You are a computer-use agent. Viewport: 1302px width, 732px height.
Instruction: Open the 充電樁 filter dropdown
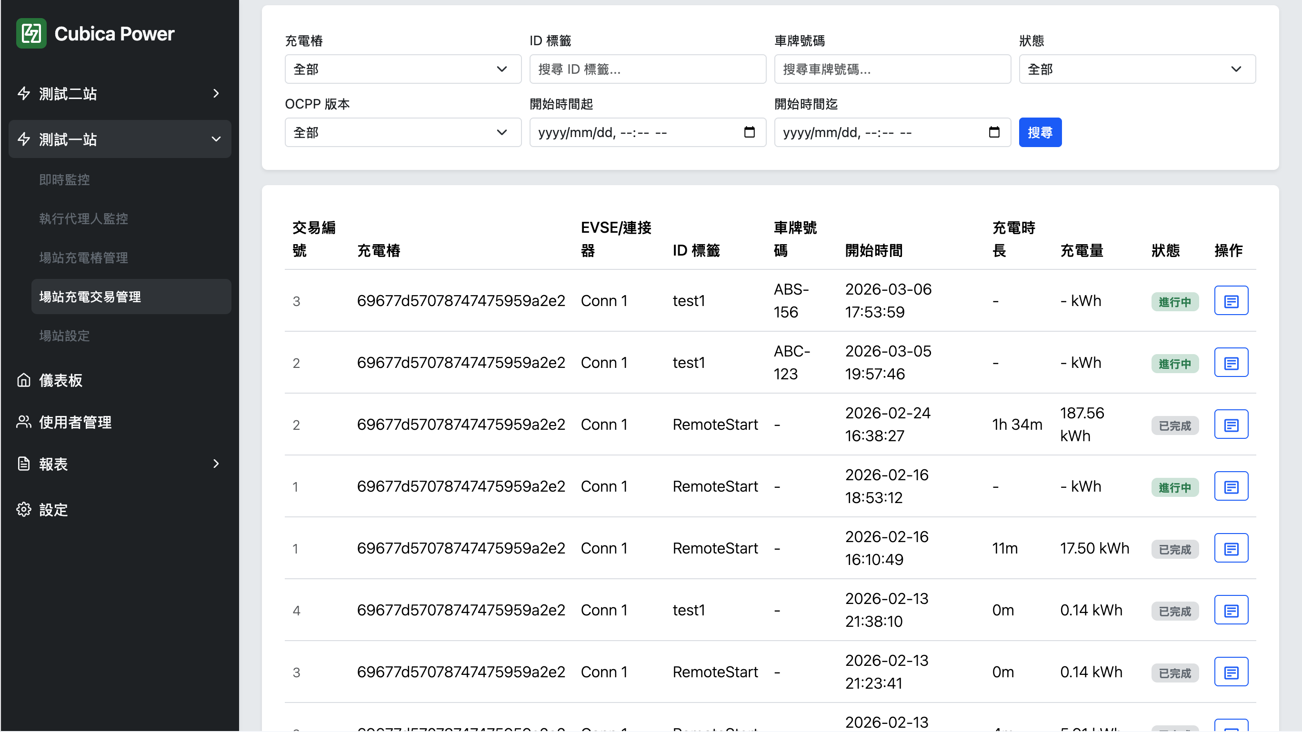(x=403, y=69)
